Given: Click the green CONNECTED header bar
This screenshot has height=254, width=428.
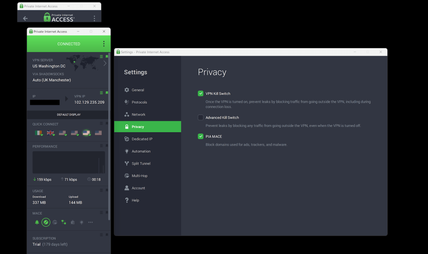Looking at the screenshot, I should coord(69,44).
